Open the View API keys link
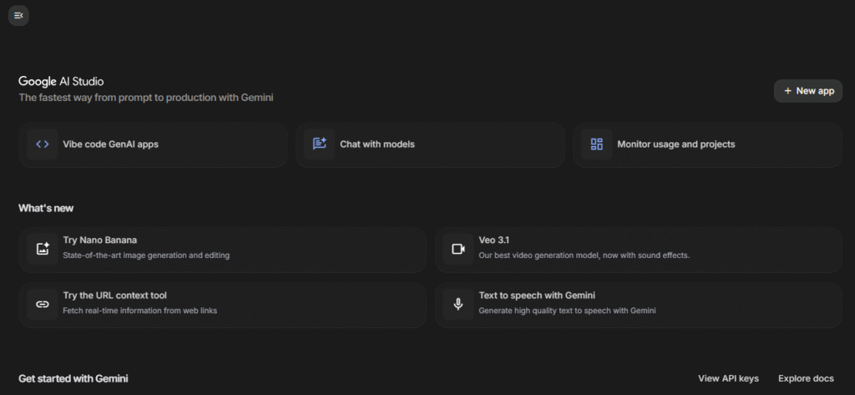855x395 pixels. coord(728,378)
